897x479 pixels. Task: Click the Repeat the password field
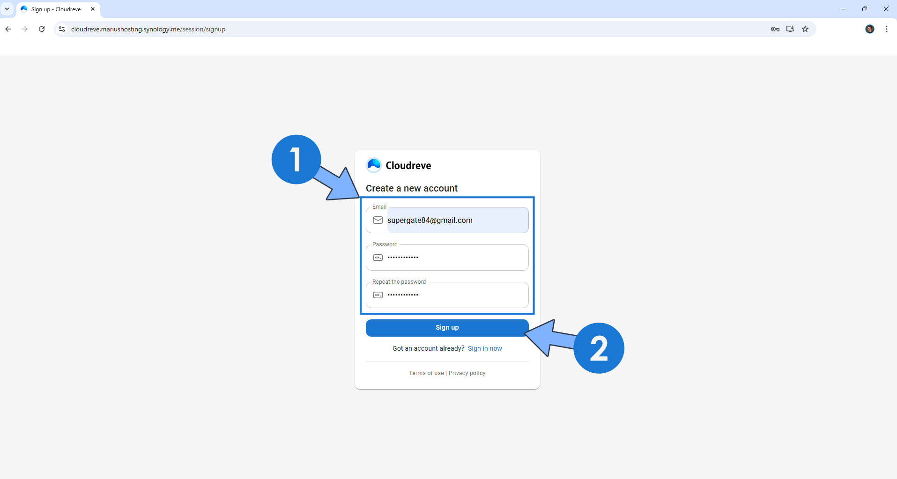(447, 295)
